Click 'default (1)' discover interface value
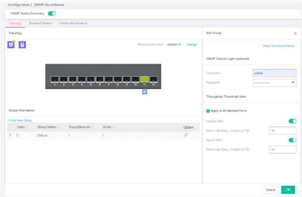 point(174,44)
